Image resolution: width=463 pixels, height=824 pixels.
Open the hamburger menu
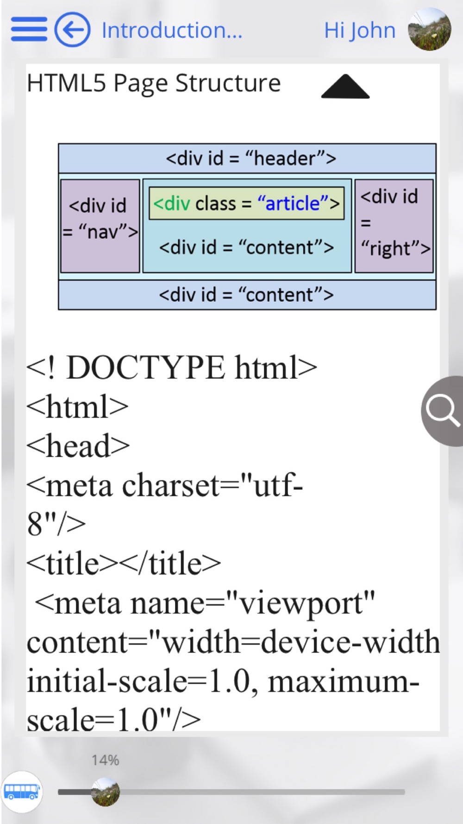coord(29,29)
